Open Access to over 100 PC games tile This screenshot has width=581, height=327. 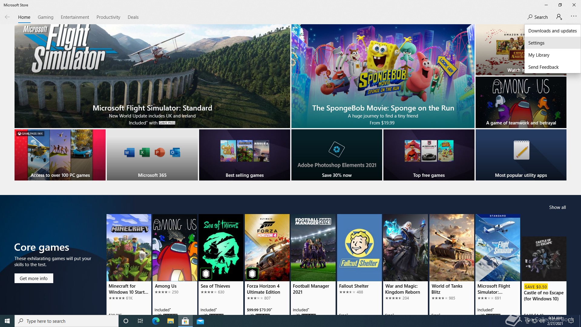tap(60, 155)
